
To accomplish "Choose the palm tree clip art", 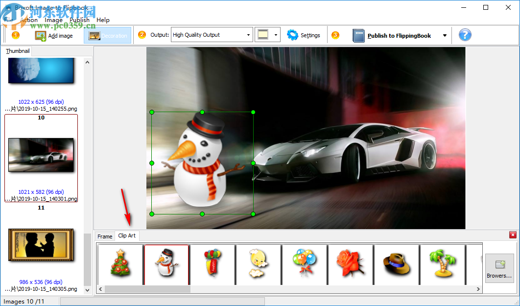I will (443, 264).
